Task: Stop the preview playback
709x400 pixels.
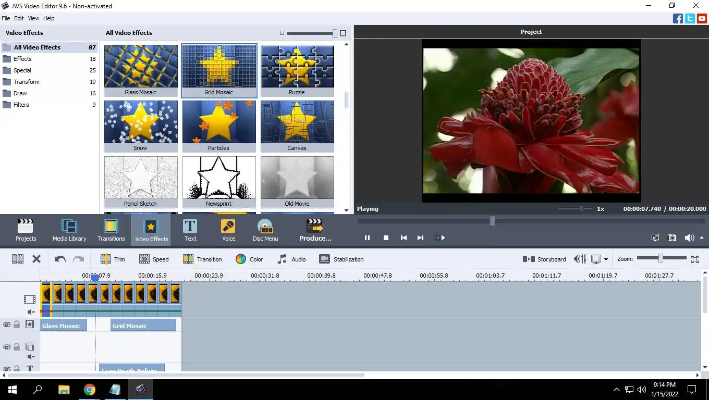Action: (x=386, y=238)
